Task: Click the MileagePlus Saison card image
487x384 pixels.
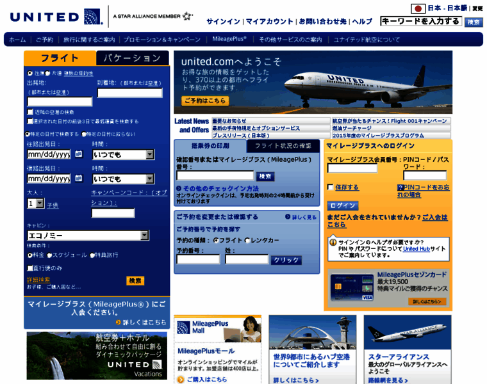Action: pyautogui.click(x=352, y=287)
